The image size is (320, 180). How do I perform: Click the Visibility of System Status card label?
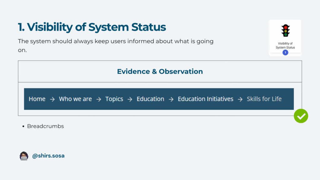point(285,46)
